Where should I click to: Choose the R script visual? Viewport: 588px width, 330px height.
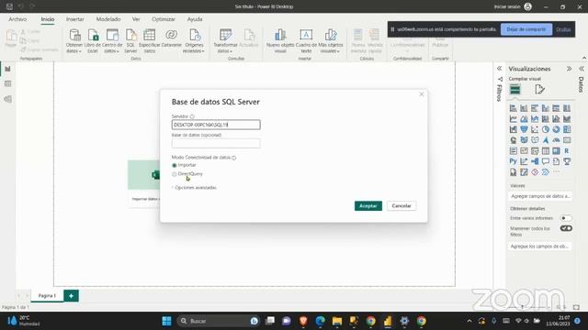[x=567, y=150]
